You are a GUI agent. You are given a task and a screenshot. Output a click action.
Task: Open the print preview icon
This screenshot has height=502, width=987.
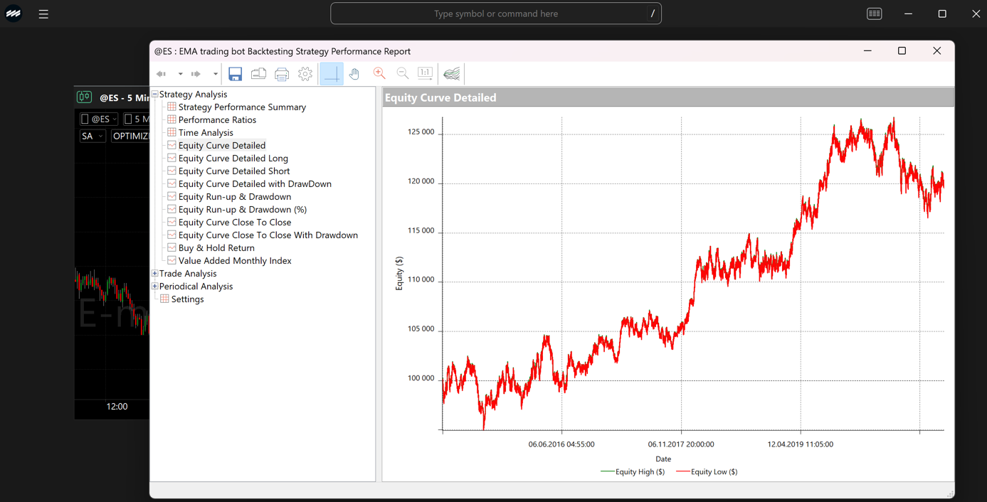[258, 73]
